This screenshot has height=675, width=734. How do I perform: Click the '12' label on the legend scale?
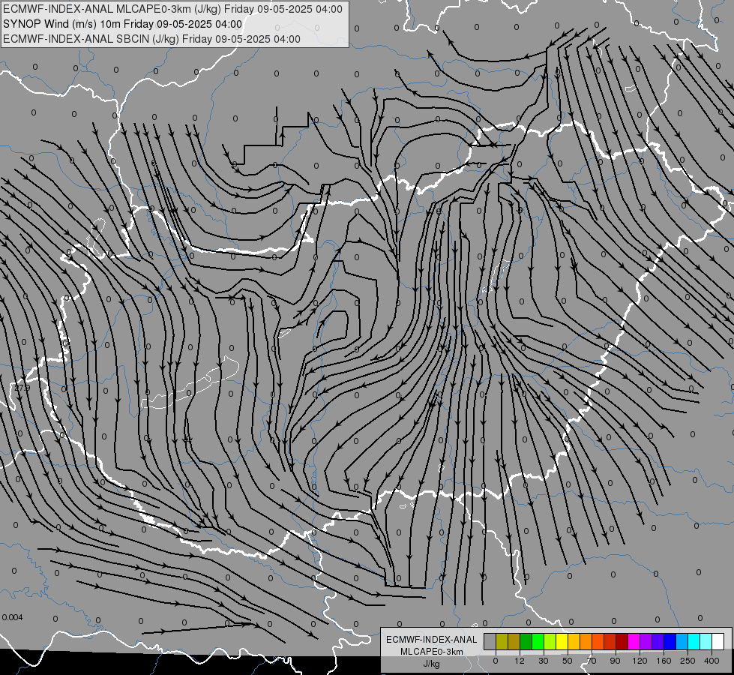[520, 661]
